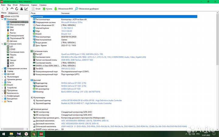Generate report with Отчёт toolbar button
The image size is (219, 137).
36,9
